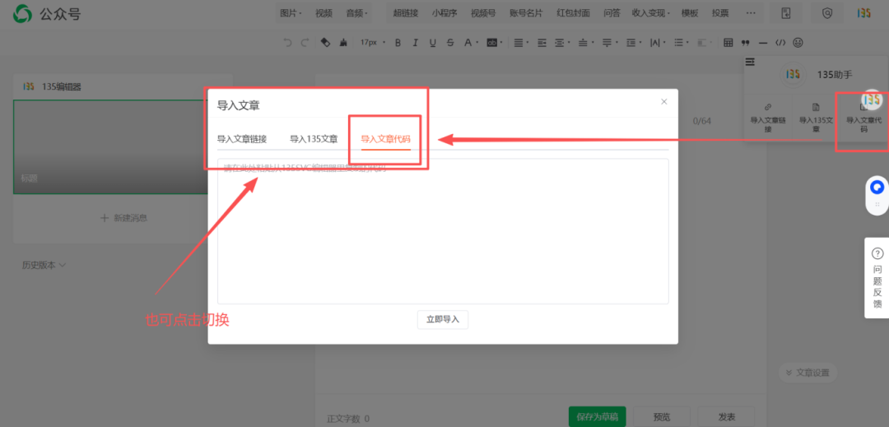The image size is (889, 427).
Task: Click the 问答 menu item
Action: pos(612,13)
